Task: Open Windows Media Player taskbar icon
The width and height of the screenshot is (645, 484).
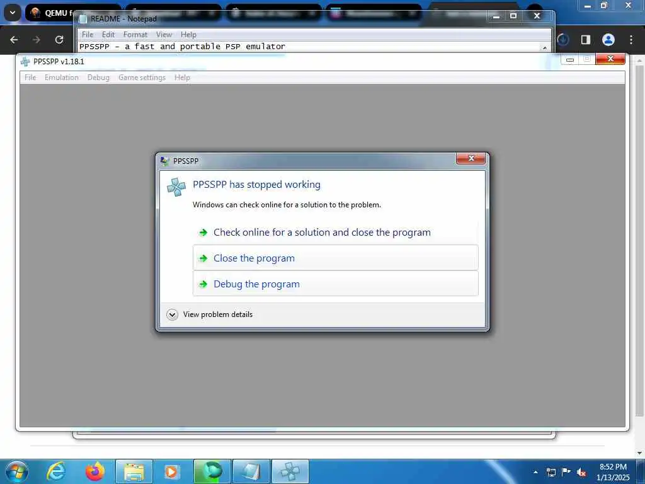Action: tap(171, 471)
